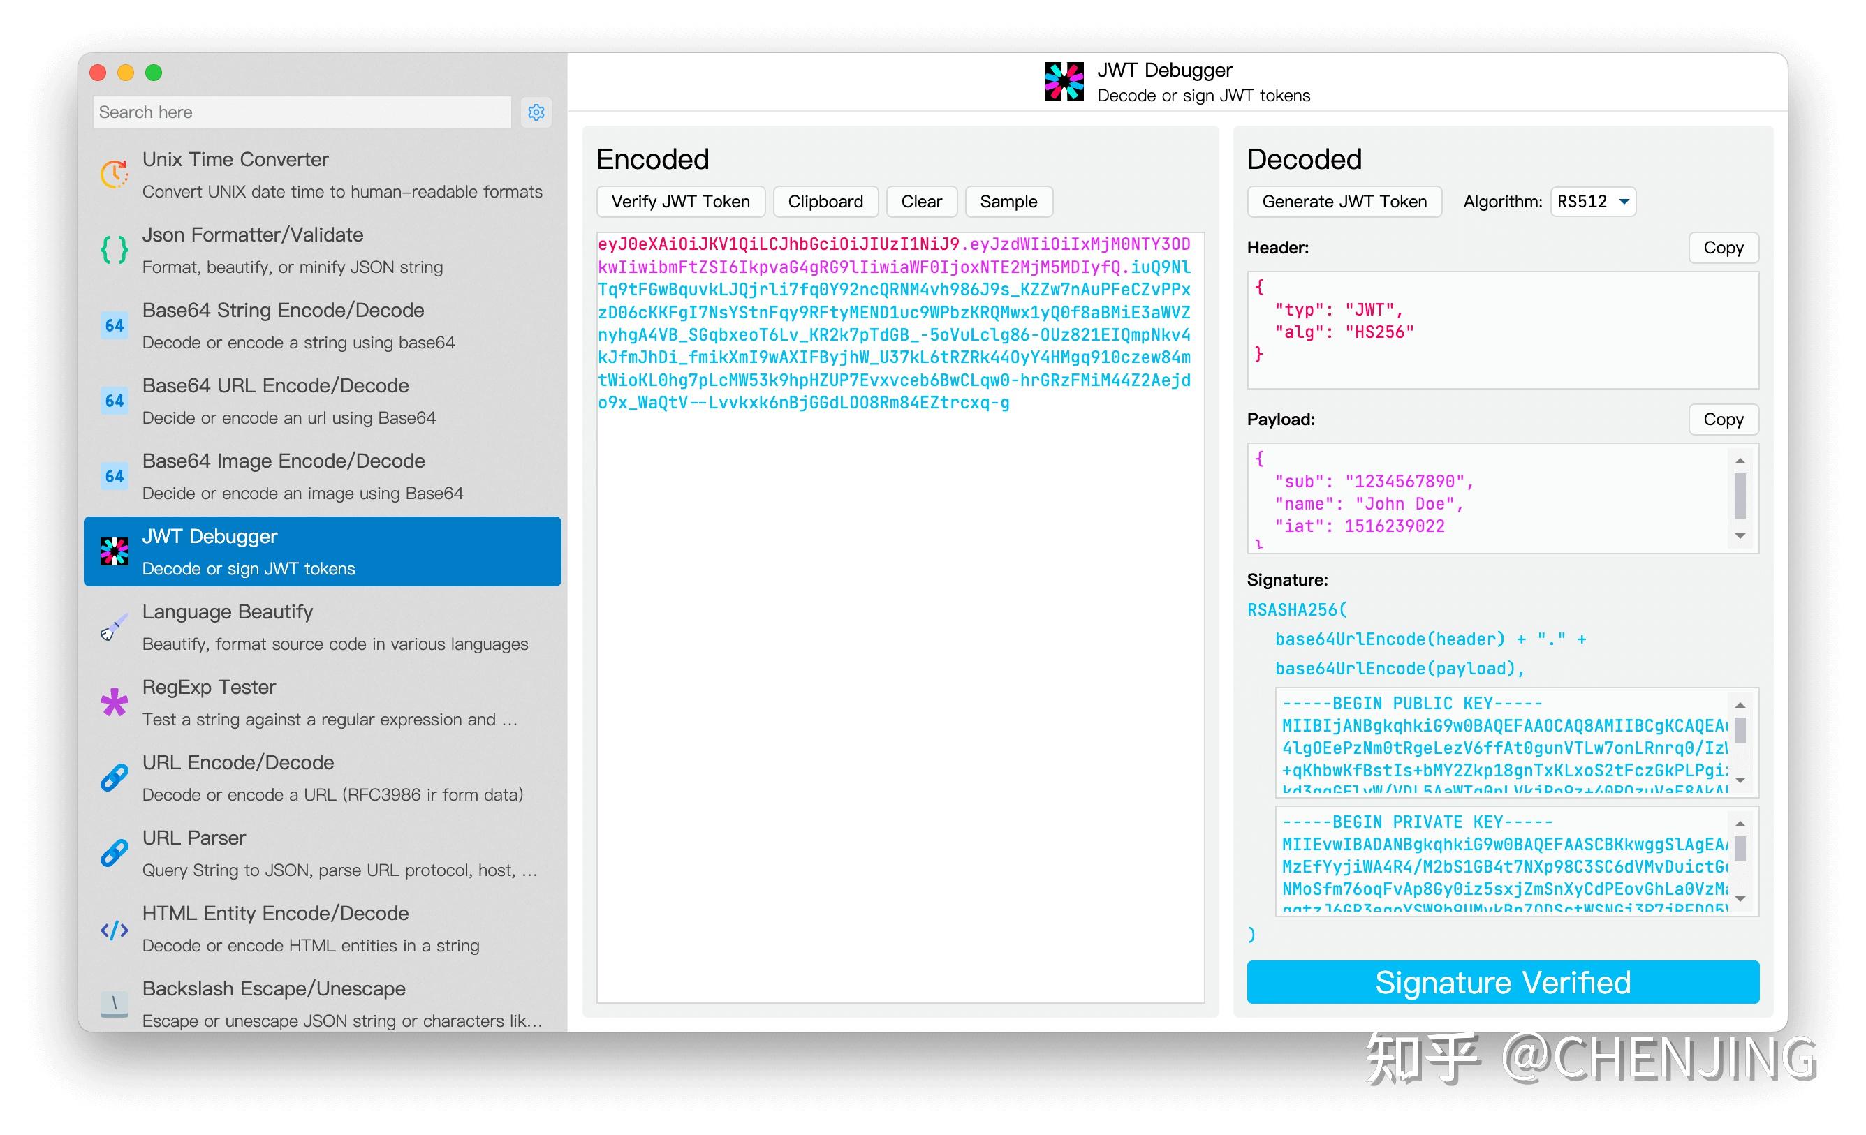Click the URL Parser link icon
The width and height of the screenshot is (1866, 1135).
click(x=115, y=852)
